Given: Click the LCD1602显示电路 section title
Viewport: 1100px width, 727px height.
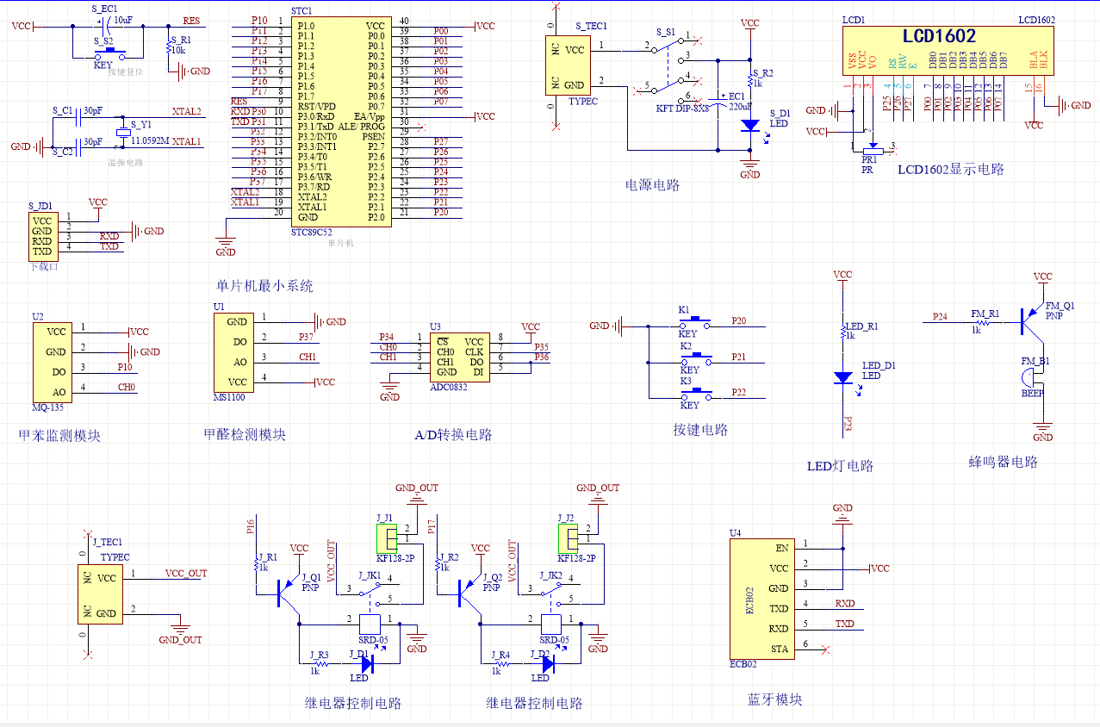Looking at the screenshot, I should [951, 170].
